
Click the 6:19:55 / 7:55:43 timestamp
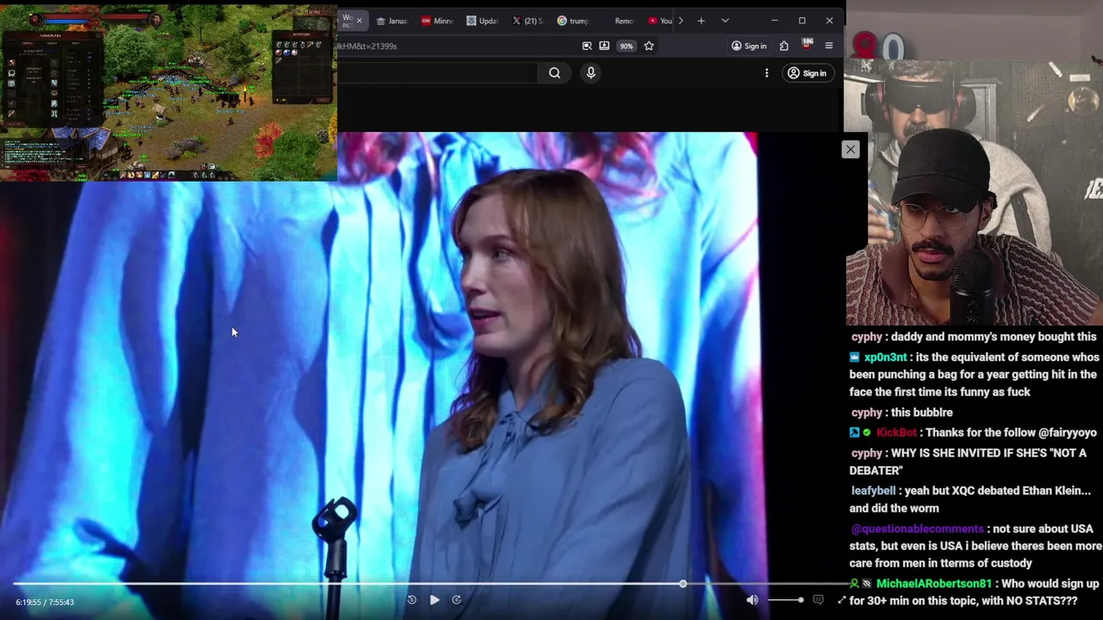pos(45,602)
